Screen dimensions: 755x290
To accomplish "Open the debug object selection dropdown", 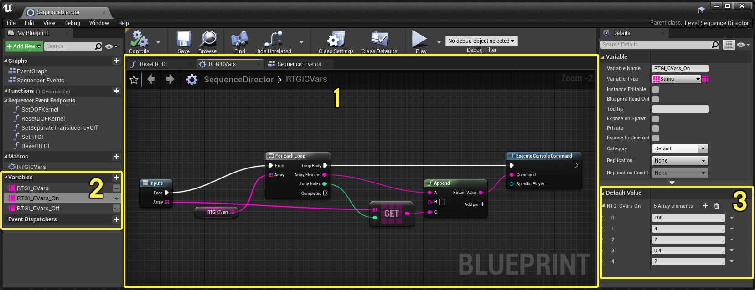I will pyautogui.click(x=481, y=41).
